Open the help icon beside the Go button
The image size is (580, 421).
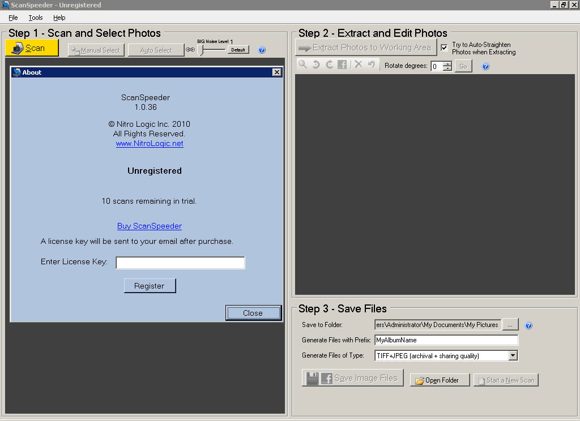[x=485, y=66]
